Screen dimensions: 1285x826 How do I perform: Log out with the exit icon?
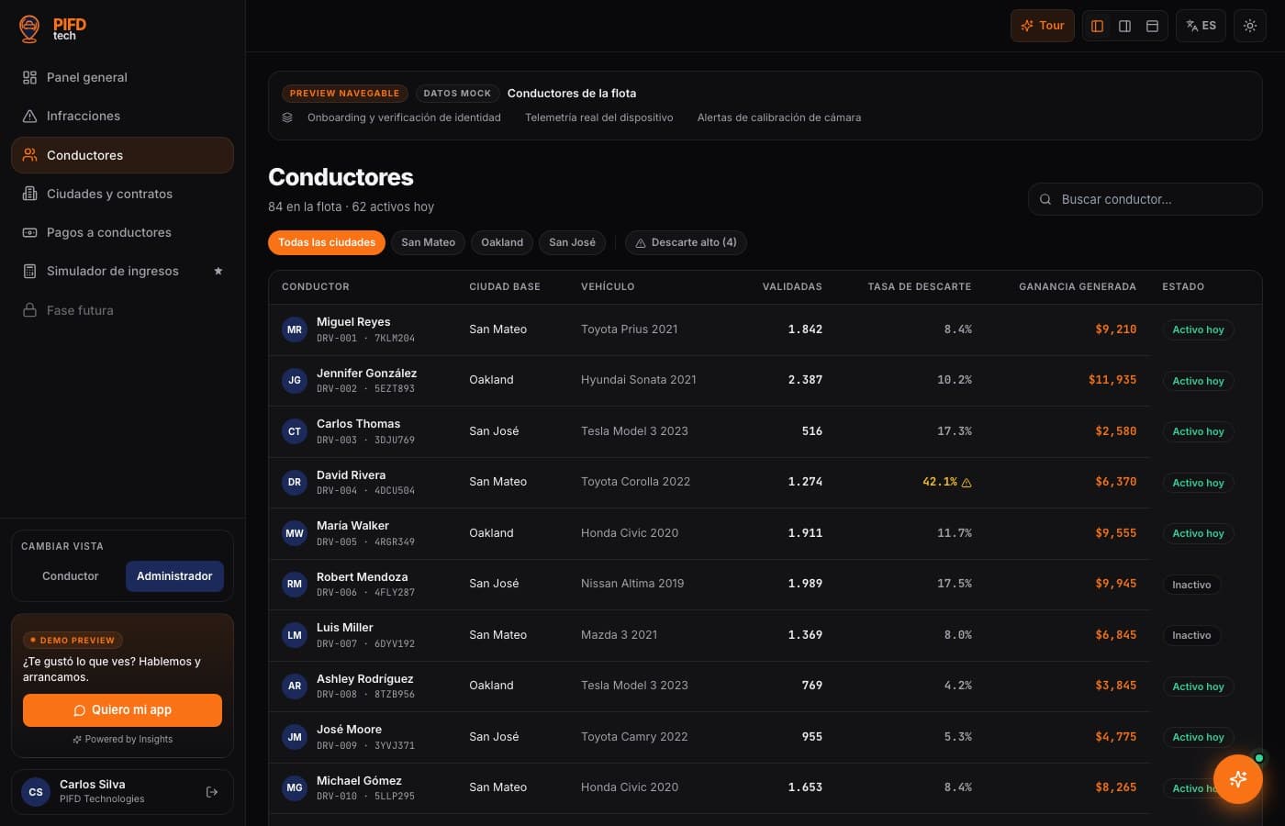(x=212, y=792)
